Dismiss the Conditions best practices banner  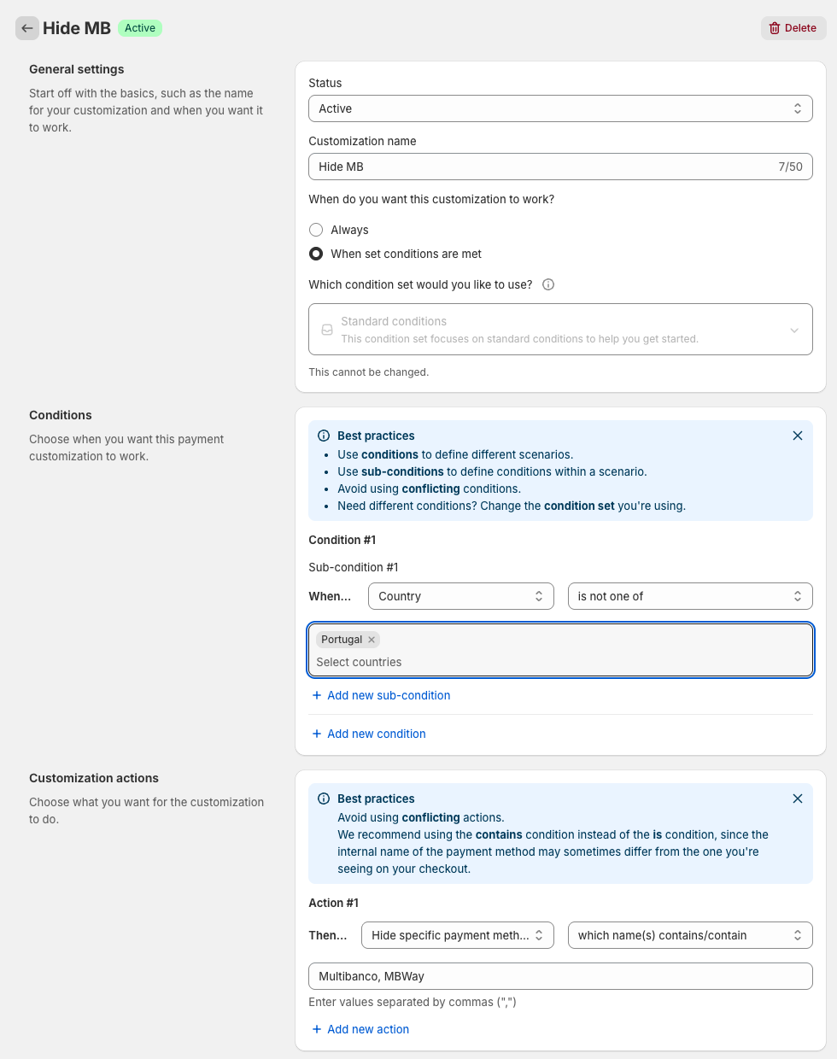pyautogui.click(x=798, y=436)
